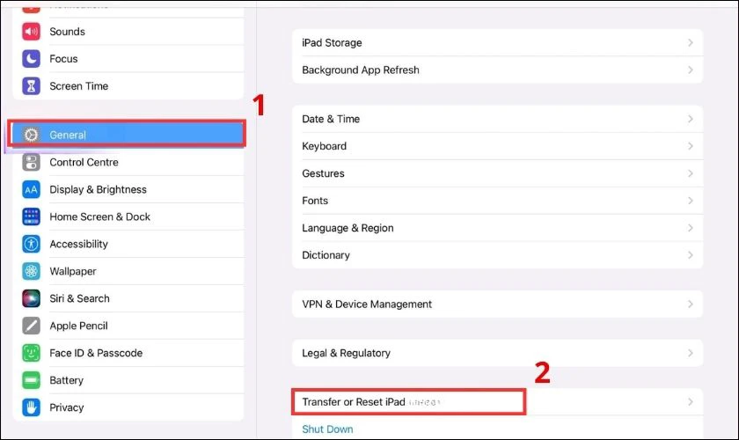Open VPN & Device Management
The width and height of the screenshot is (739, 440).
[498, 304]
